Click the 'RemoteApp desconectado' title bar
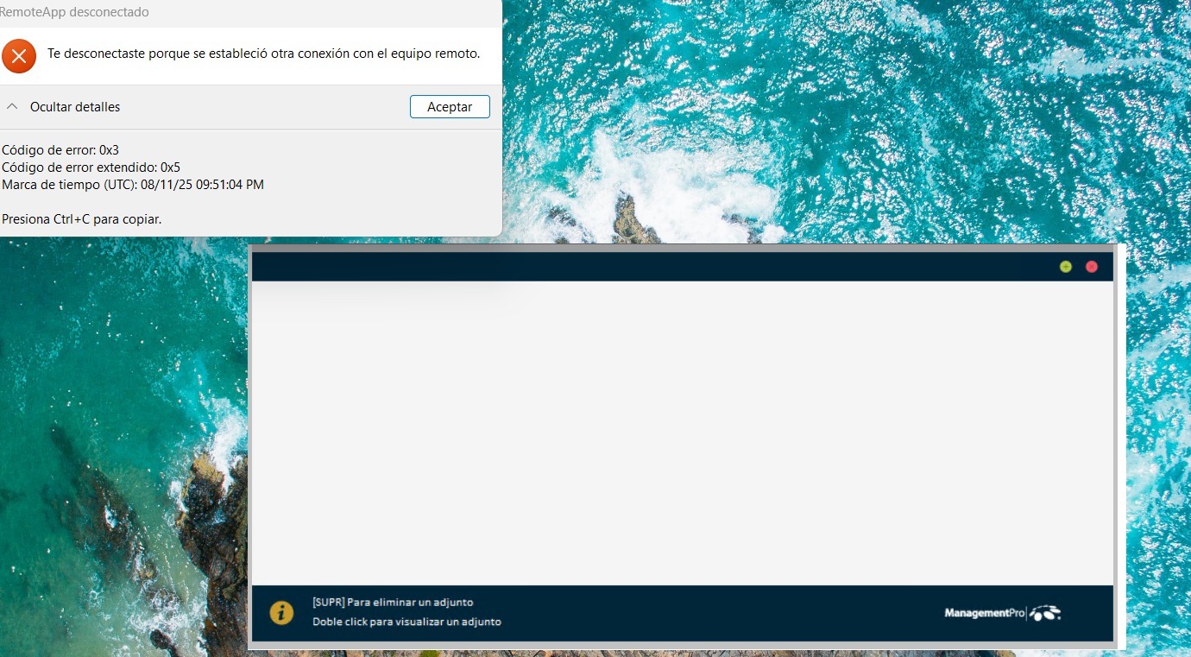The image size is (1191, 657). [250, 13]
